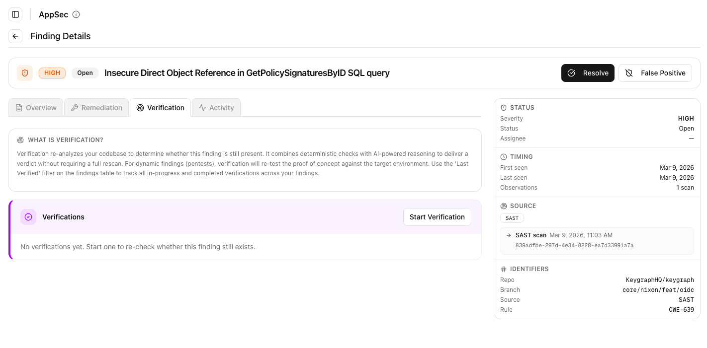
Task: Click the Verification tab radar icon
Action: coord(140,108)
